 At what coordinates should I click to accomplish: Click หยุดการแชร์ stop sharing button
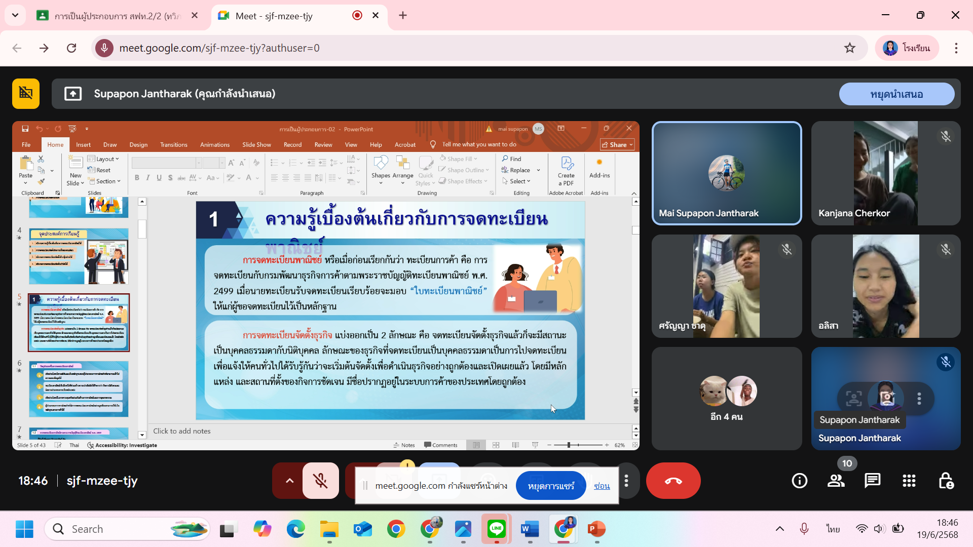pos(551,486)
